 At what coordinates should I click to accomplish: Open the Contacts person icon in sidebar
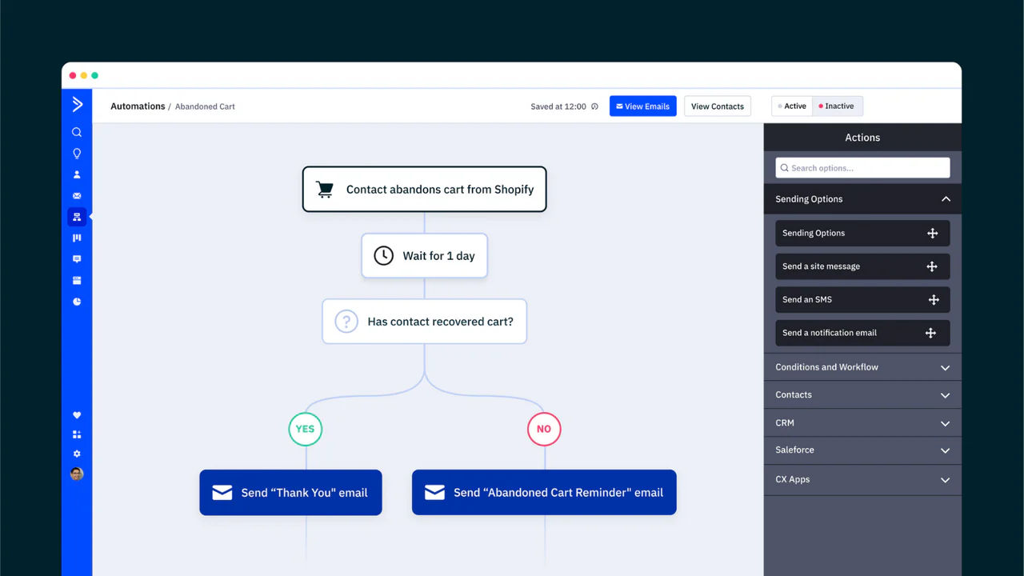[x=77, y=174]
